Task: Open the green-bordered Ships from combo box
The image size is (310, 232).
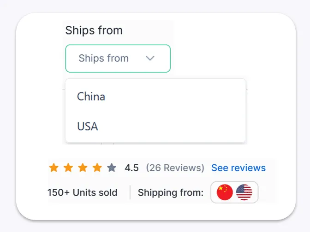Action: (x=118, y=58)
